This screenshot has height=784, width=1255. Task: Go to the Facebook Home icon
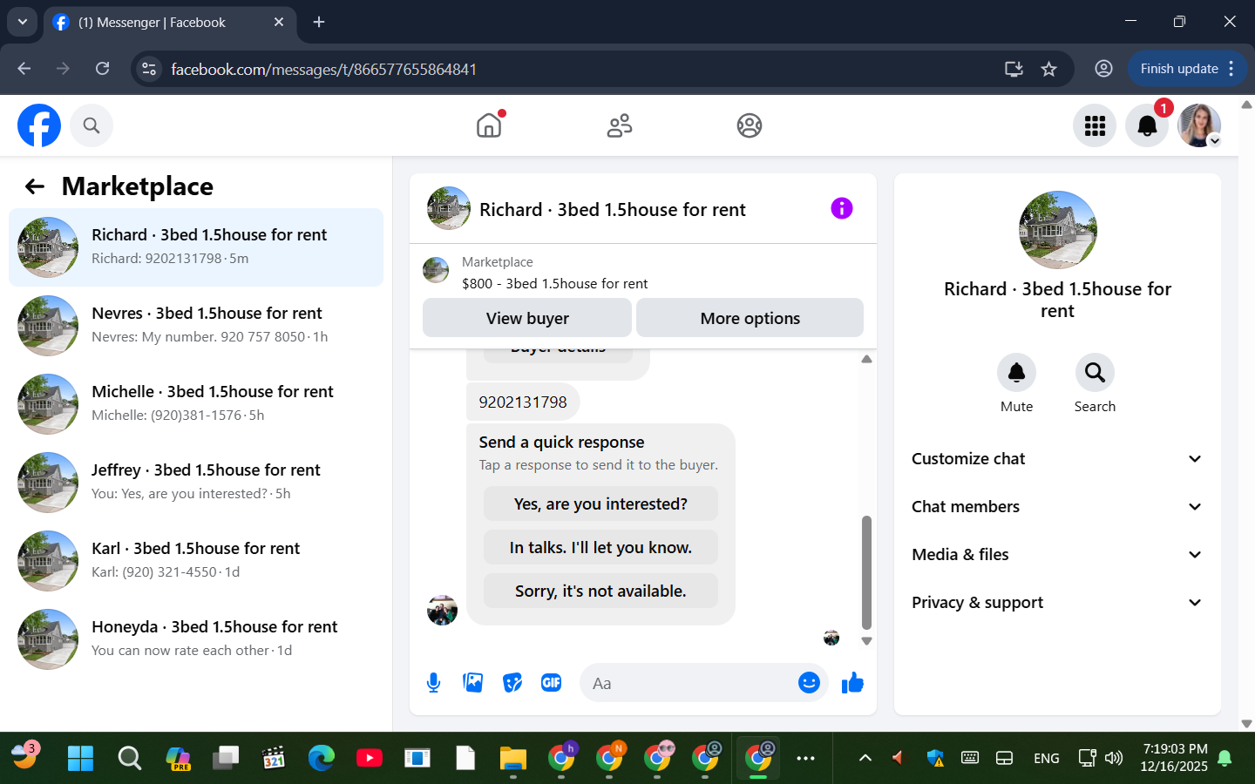pos(489,125)
